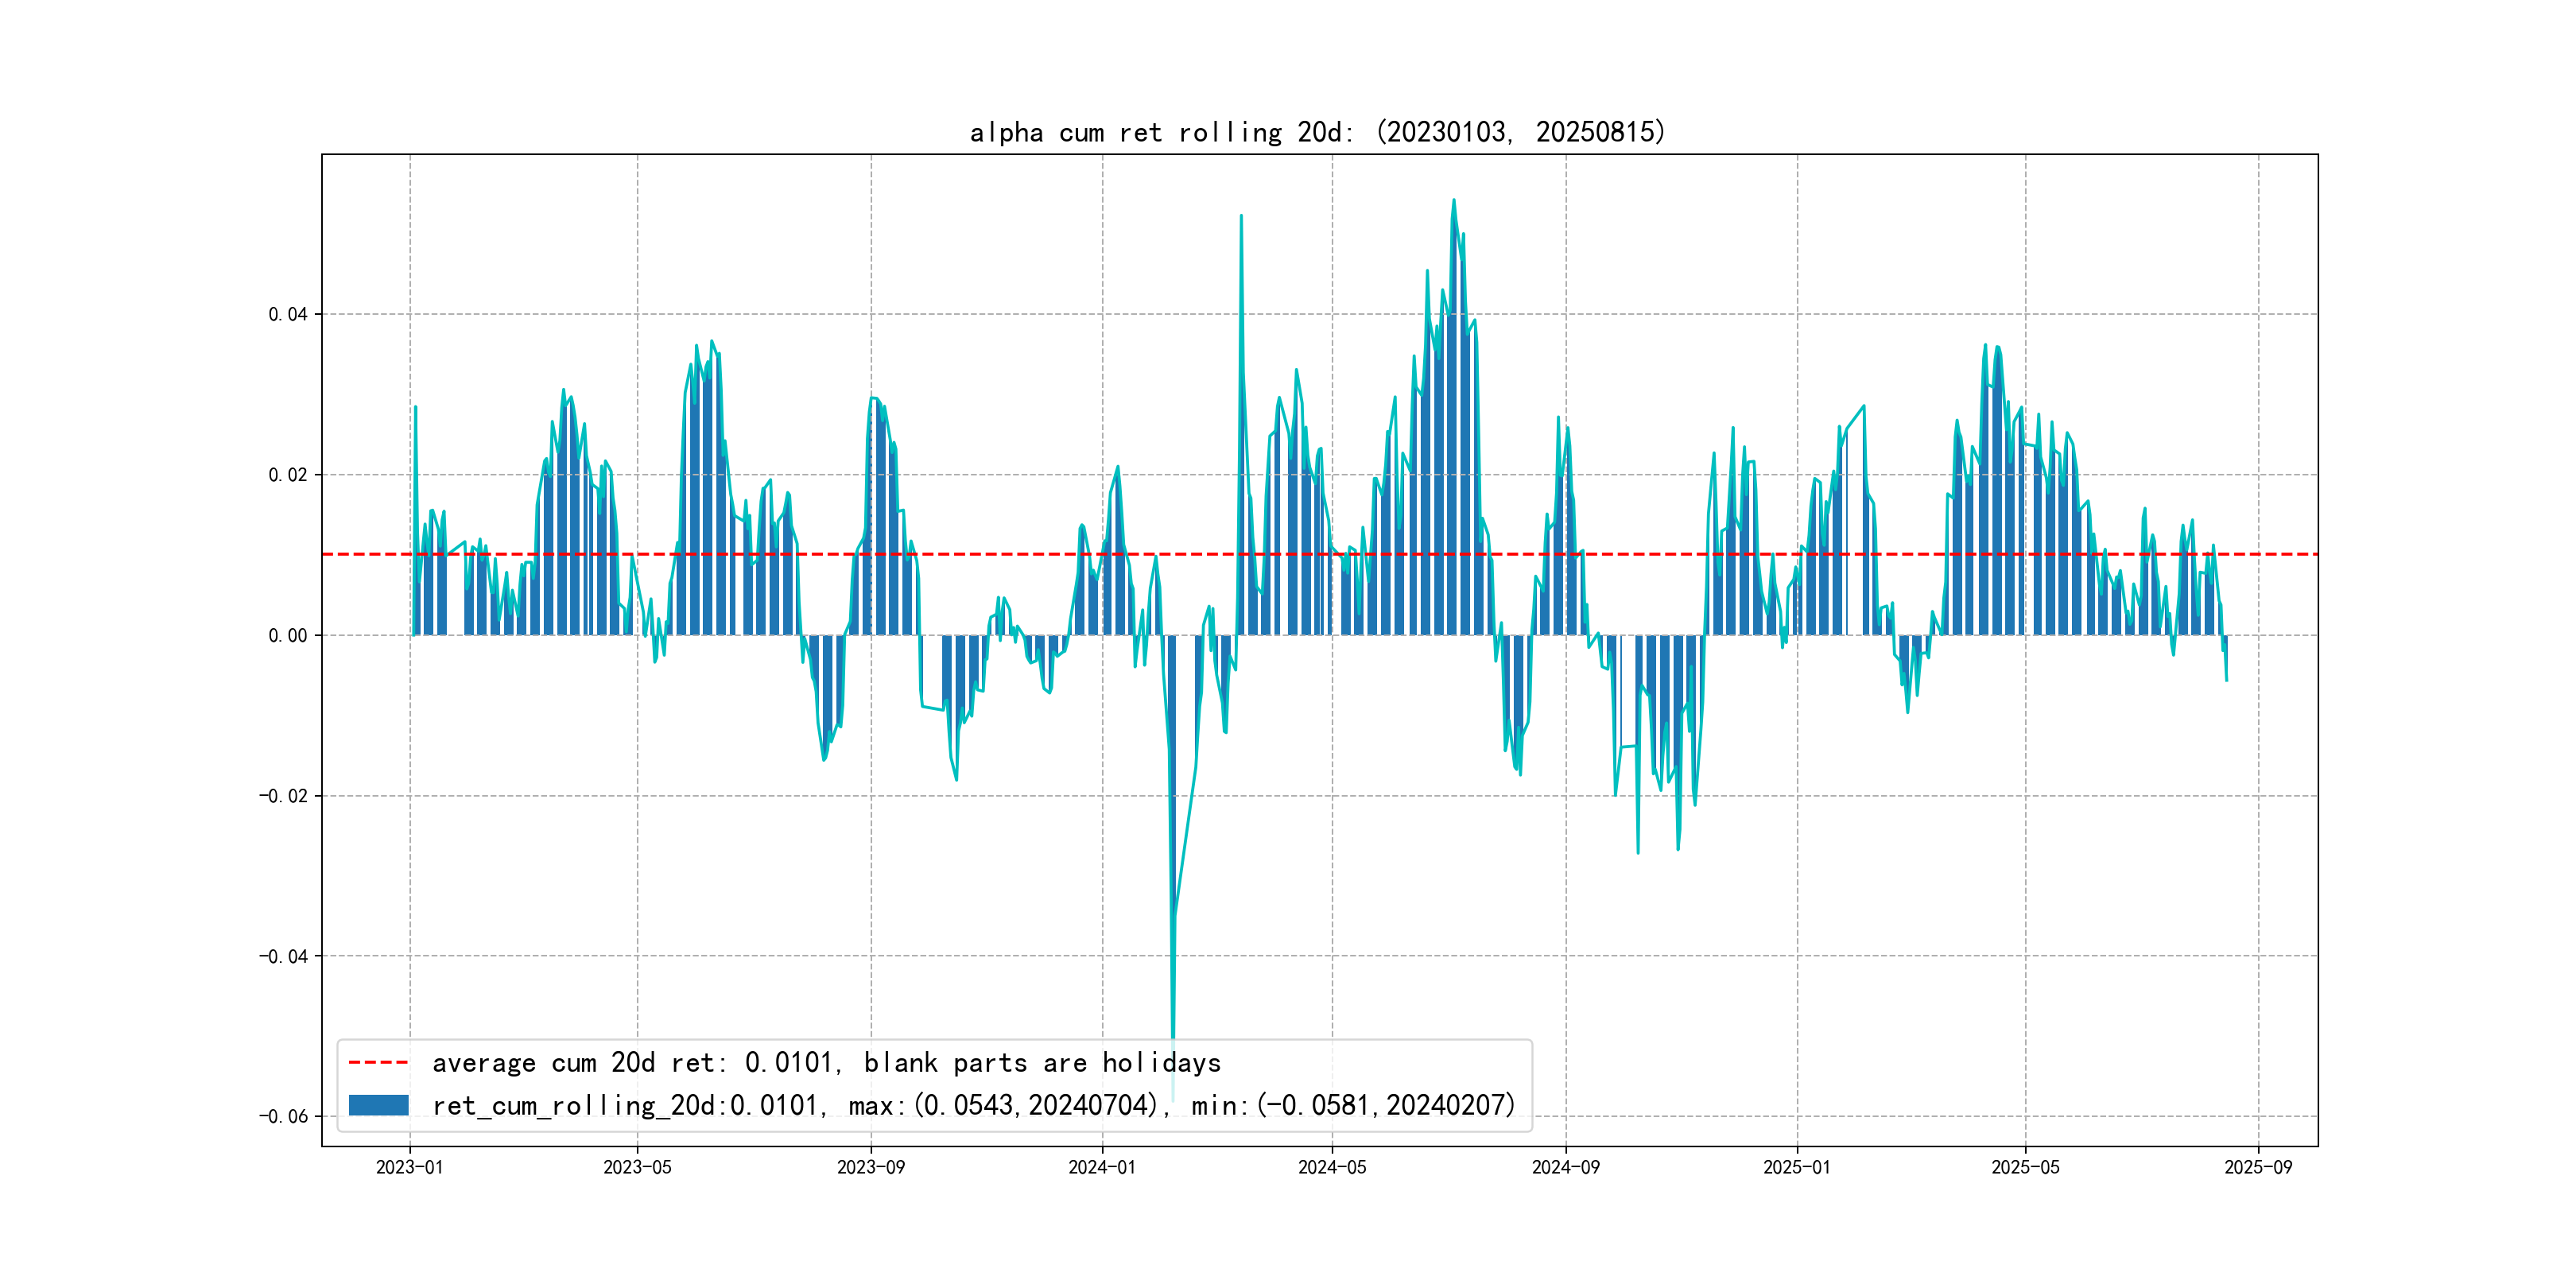Screen dimensions: 2576x1288
Task: Click the 0.02 y-axis tick label
Action: (x=288, y=475)
